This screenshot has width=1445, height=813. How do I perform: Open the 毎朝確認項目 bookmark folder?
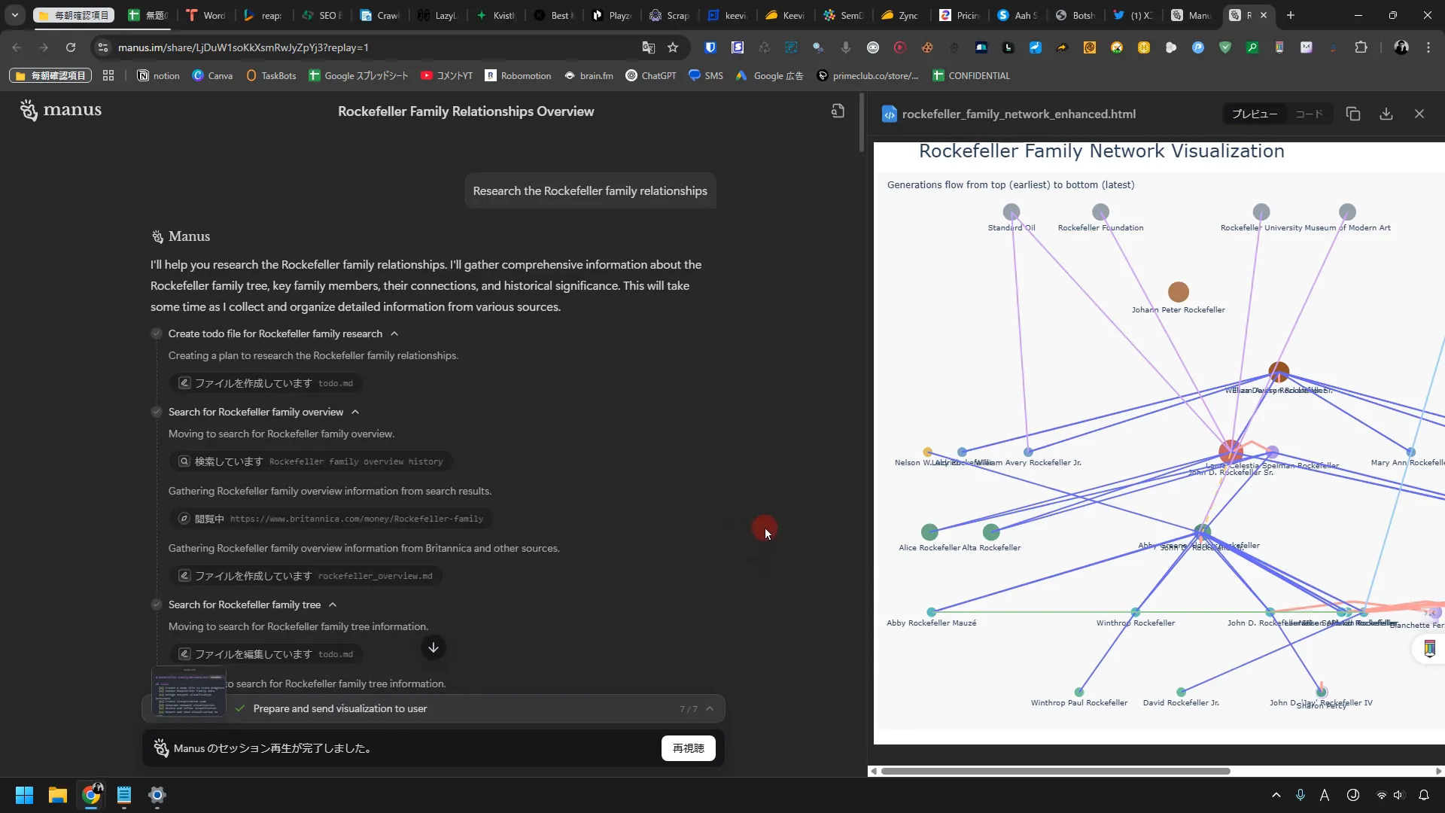click(50, 76)
